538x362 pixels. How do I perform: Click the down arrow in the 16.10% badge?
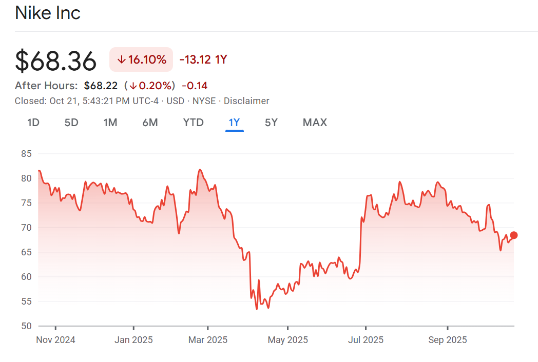click(x=121, y=60)
